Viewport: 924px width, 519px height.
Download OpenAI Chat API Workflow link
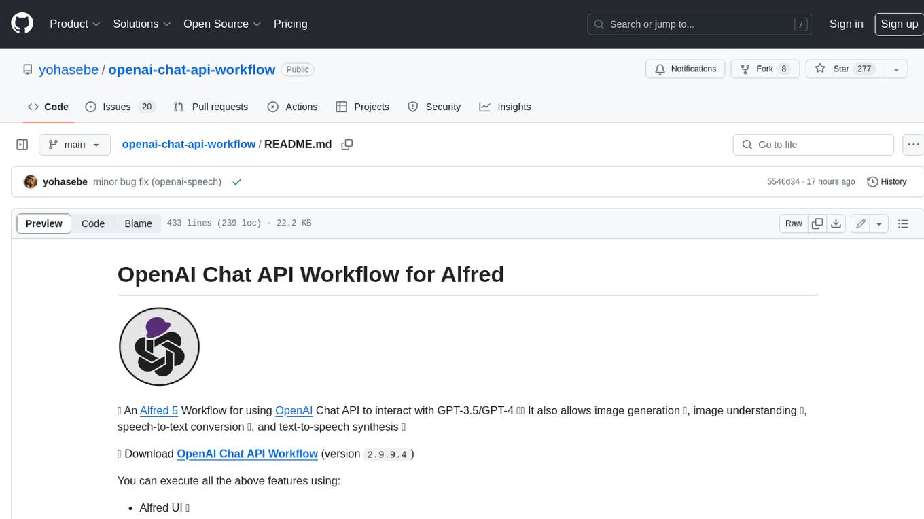247,454
